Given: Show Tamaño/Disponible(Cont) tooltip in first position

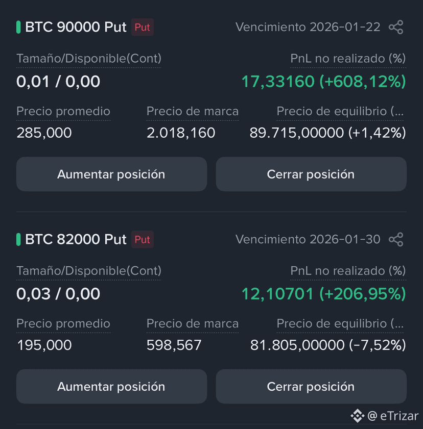Looking at the screenshot, I should pyautogui.click(x=89, y=59).
